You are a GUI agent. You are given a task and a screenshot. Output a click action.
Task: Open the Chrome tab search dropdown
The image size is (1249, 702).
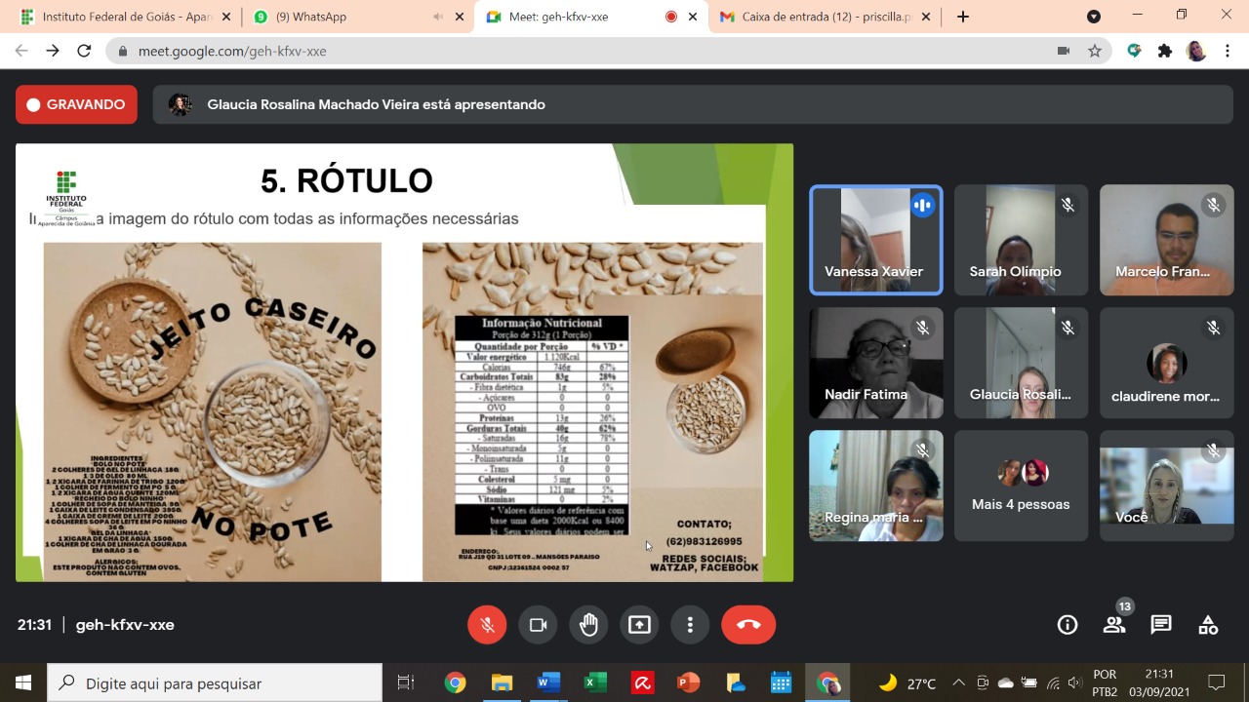click(x=1094, y=17)
